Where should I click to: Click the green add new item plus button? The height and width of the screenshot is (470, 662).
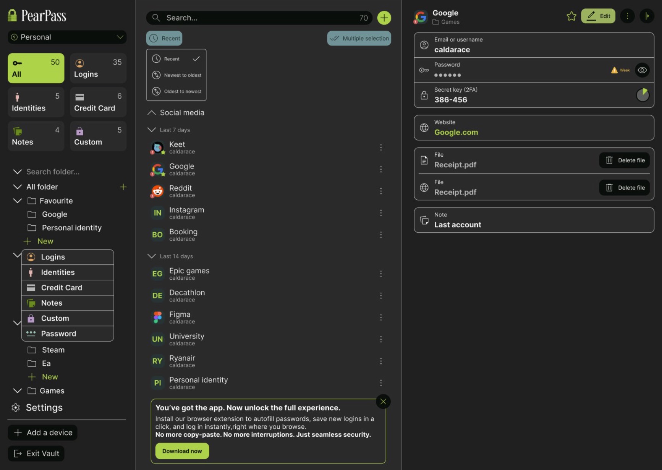(384, 18)
